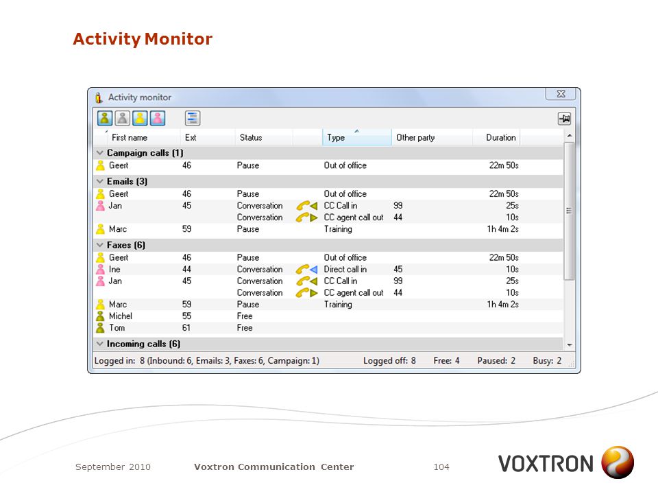This screenshot has height=494, width=658.
Task: Click Geert's yellow agent icon under Faxes
Action: 100,257
